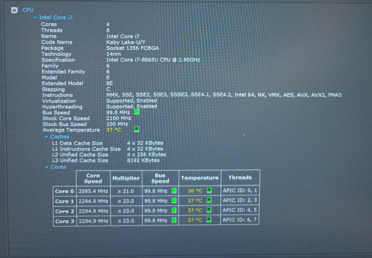Click the Hyperthreading Supported, Enabled value

(132, 106)
